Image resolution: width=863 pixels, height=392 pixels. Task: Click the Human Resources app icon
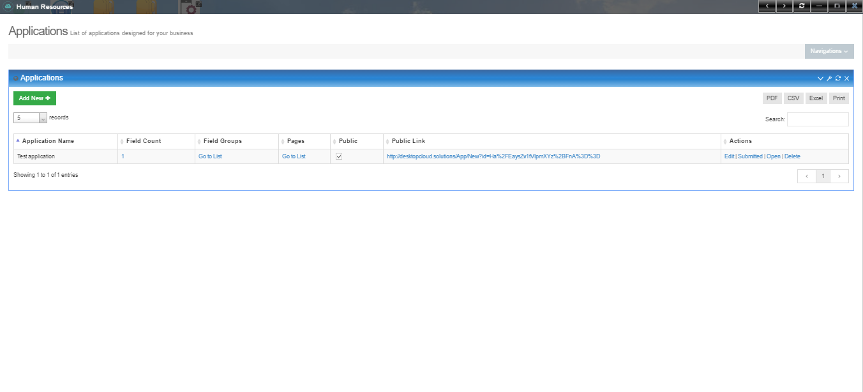coord(8,6)
